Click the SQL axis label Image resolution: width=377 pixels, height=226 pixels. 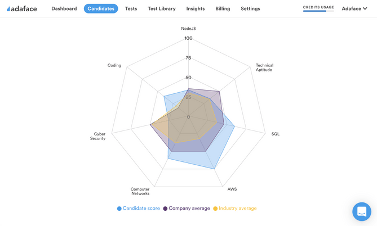pyautogui.click(x=276, y=134)
